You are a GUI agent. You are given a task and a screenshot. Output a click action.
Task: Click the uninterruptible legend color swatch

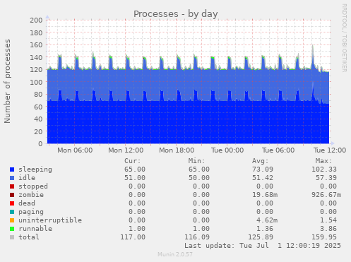12,220
